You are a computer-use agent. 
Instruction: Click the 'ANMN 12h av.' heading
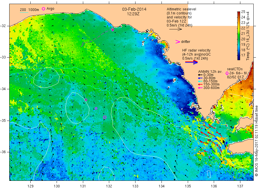(x=210, y=72)
